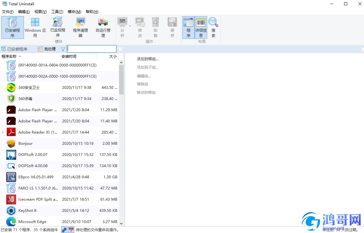
Task: Click the Adobe Reader XI icon
Action: coord(11,132)
